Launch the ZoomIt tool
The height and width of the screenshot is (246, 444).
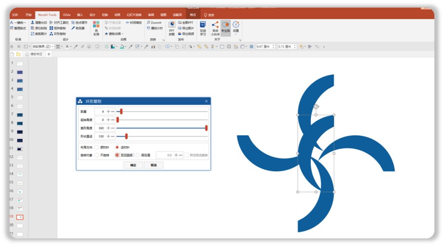coord(154,22)
